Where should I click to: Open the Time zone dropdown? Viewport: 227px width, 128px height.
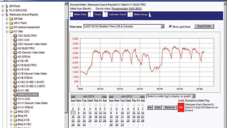click(x=162, y=26)
